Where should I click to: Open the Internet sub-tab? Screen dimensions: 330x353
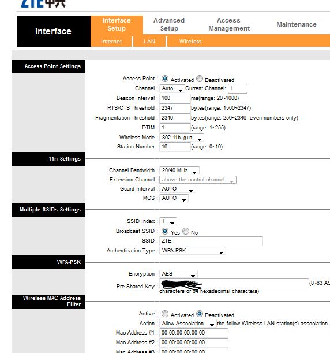click(x=111, y=42)
